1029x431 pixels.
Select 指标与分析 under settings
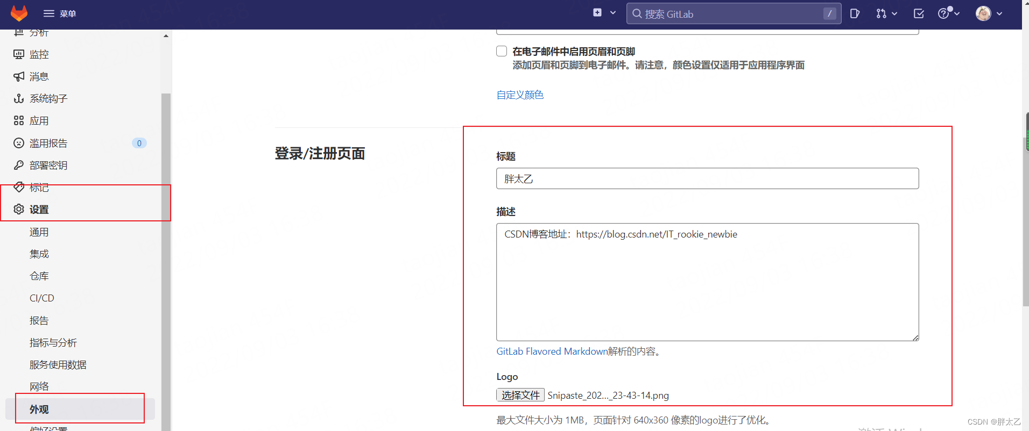(x=53, y=342)
